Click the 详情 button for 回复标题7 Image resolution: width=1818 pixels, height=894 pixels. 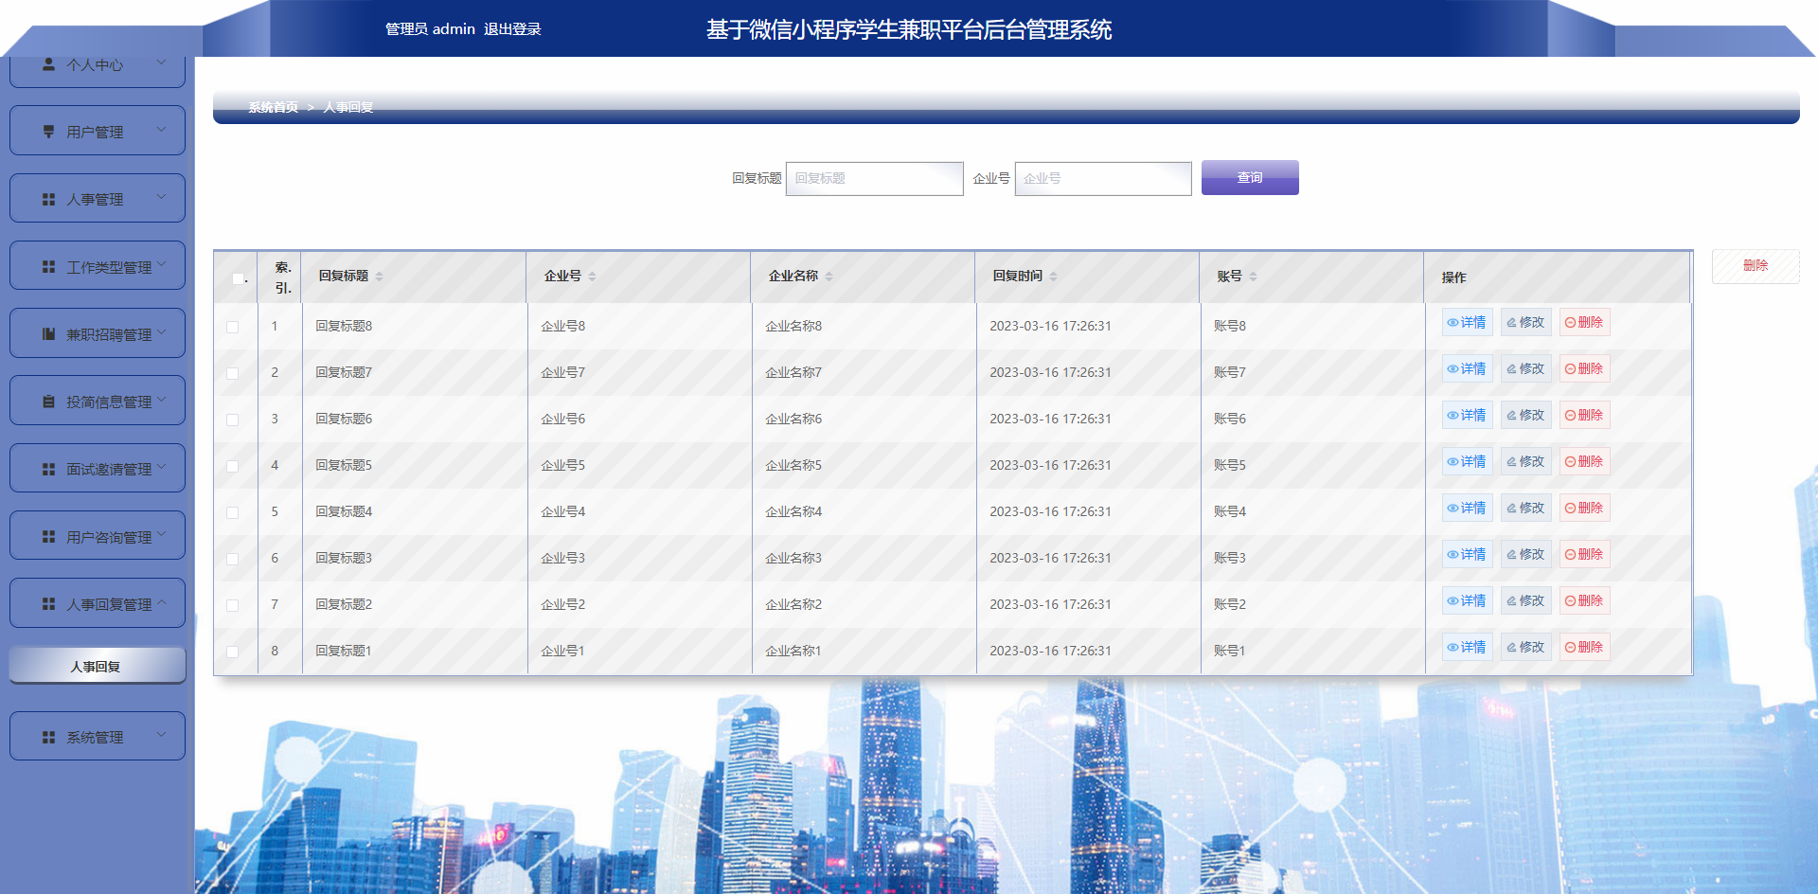click(1467, 369)
